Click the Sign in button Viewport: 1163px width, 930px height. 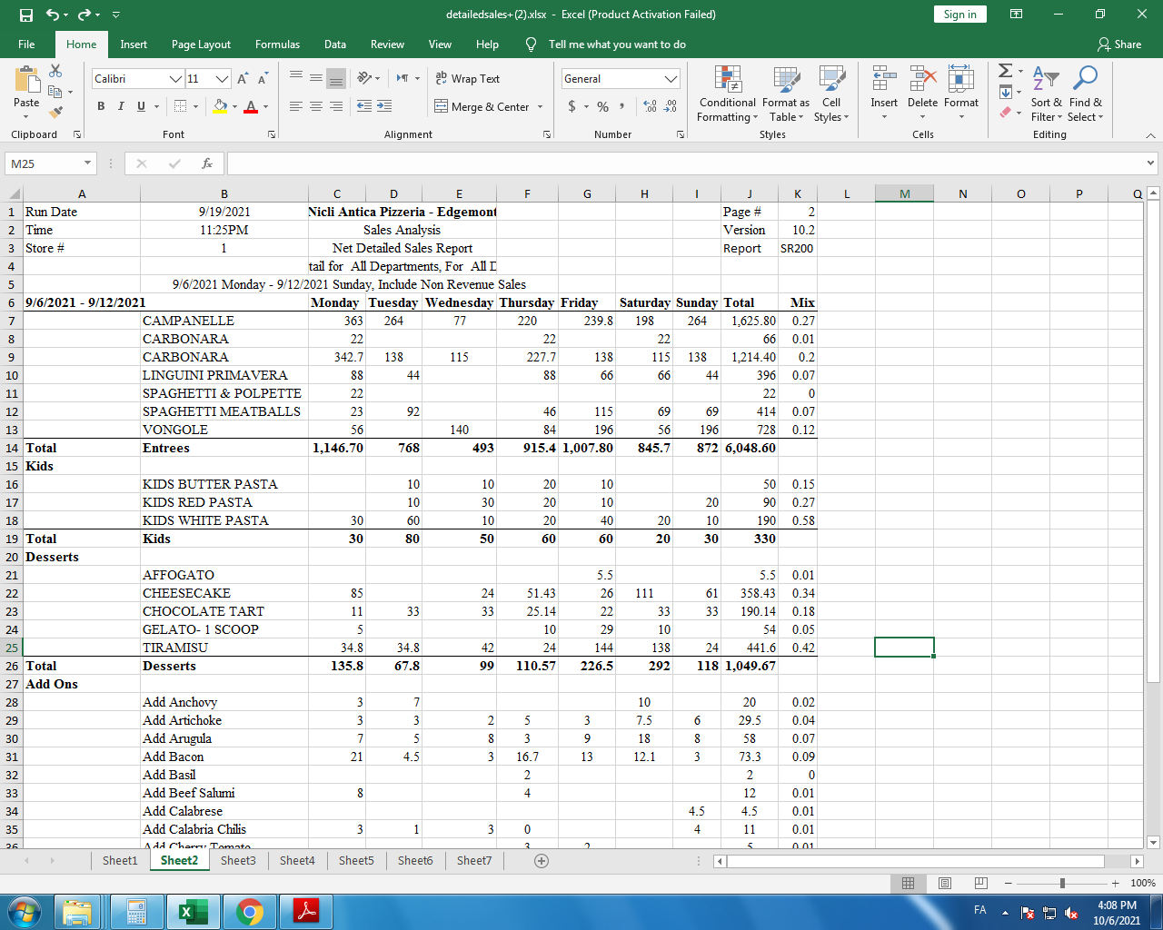(x=959, y=14)
